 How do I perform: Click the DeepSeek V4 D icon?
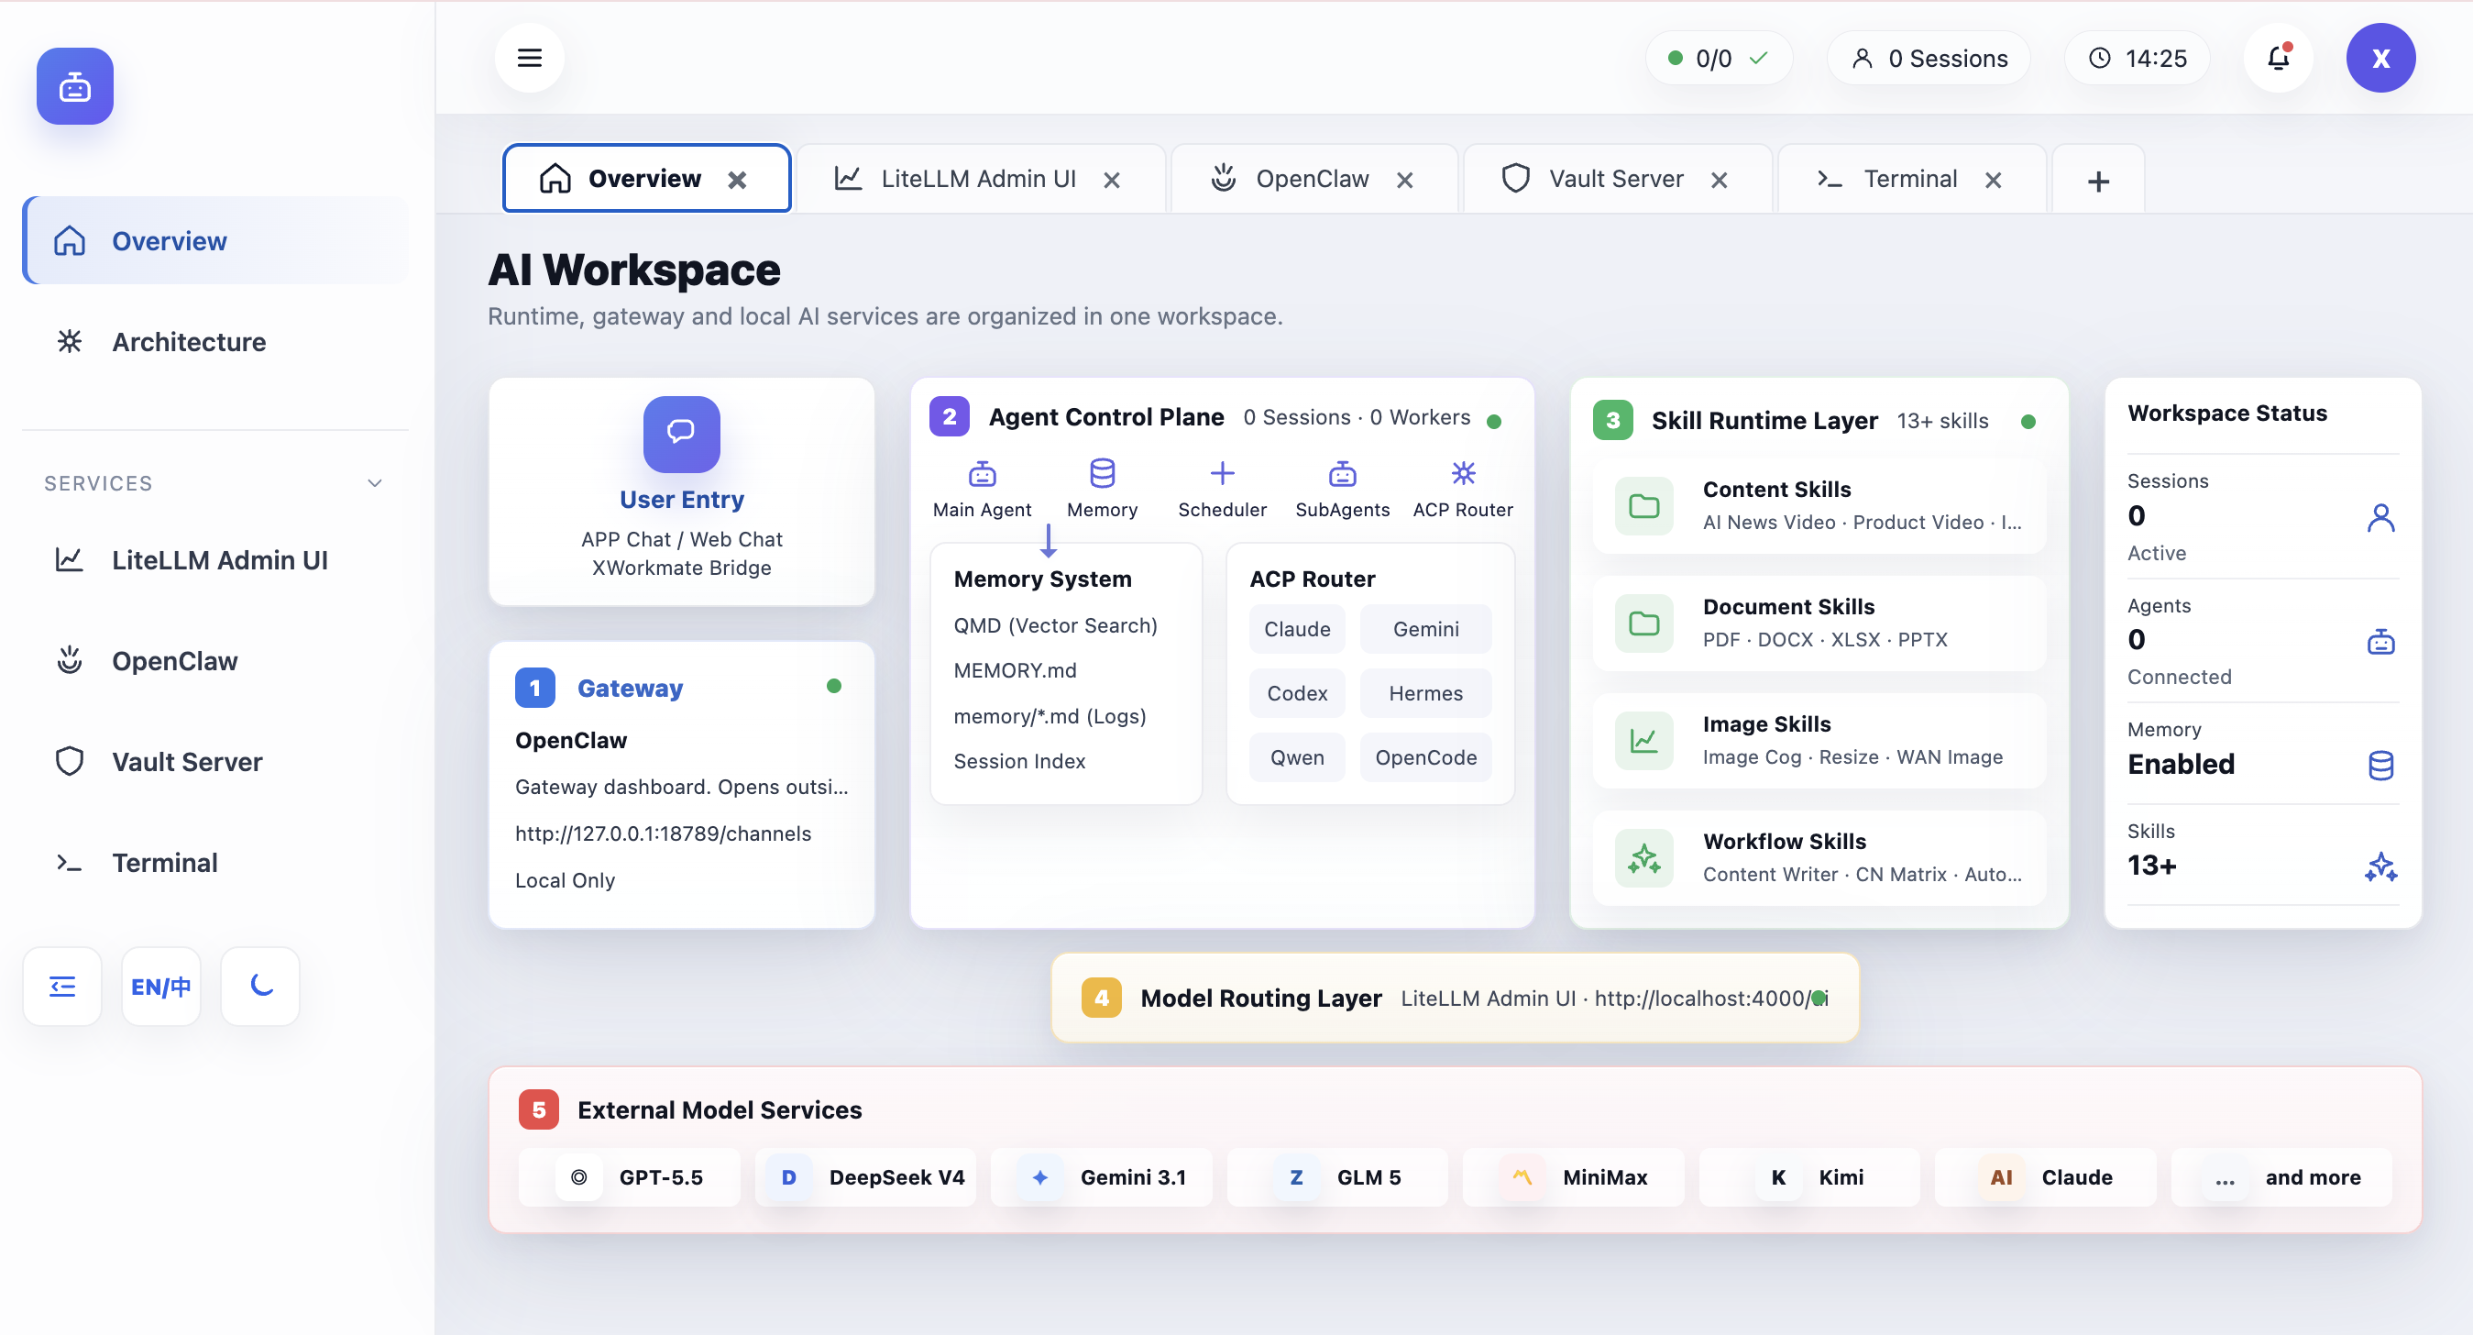(788, 1176)
